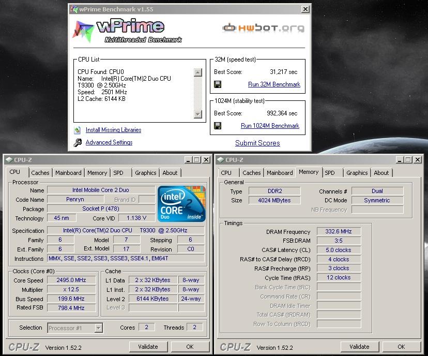Image resolution: width=428 pixels, height=356 pixels.
Task: Click the right CPU-Z title bar icon
Action: 221,160
